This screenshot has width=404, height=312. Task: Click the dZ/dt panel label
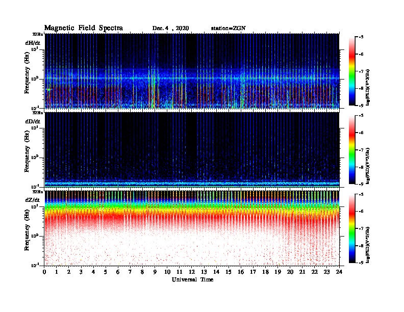pos(33,200)
